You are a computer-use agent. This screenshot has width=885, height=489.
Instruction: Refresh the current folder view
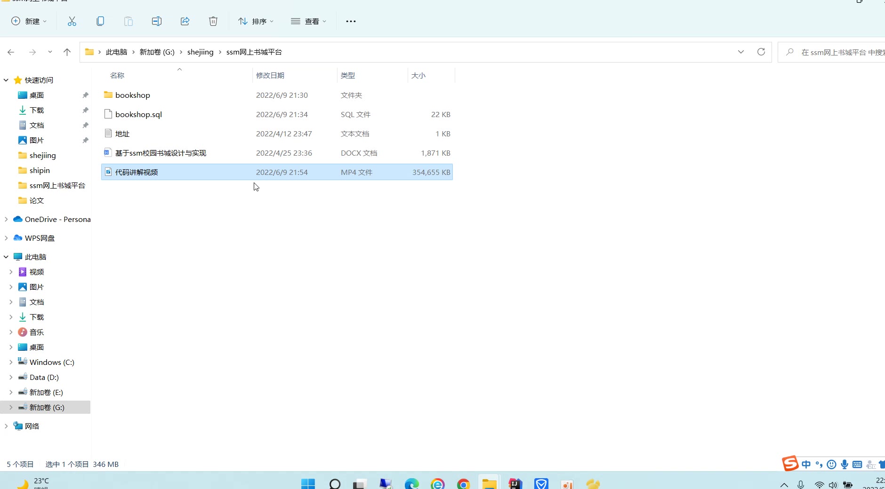(x=761, y=52)
